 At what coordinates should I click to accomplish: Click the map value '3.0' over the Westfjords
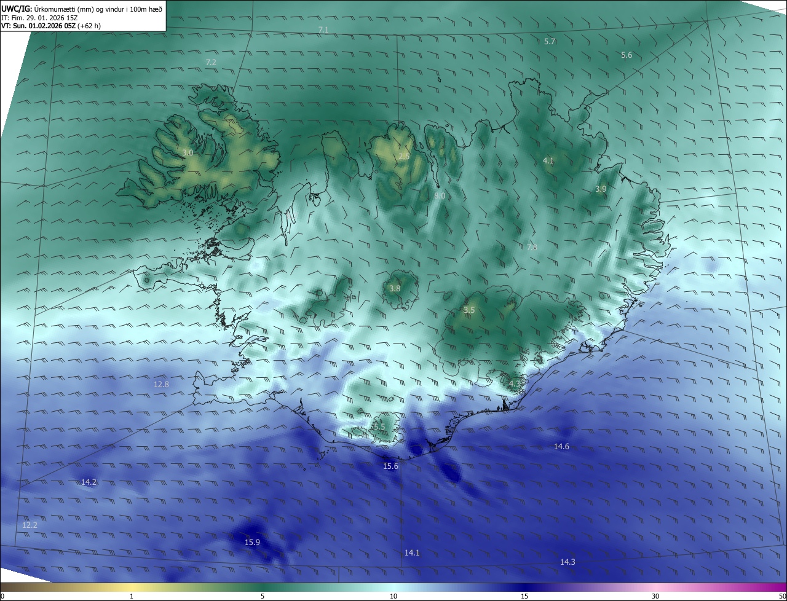coord(188,152)
